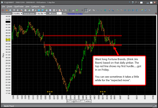This screenshot has height=108, width=158.
Task: Toggle small dot beside chart magnifier icon
Action: coord(36,10)
